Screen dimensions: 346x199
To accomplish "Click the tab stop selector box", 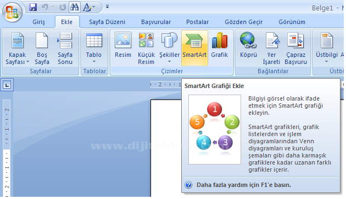I will coord(7,85).
